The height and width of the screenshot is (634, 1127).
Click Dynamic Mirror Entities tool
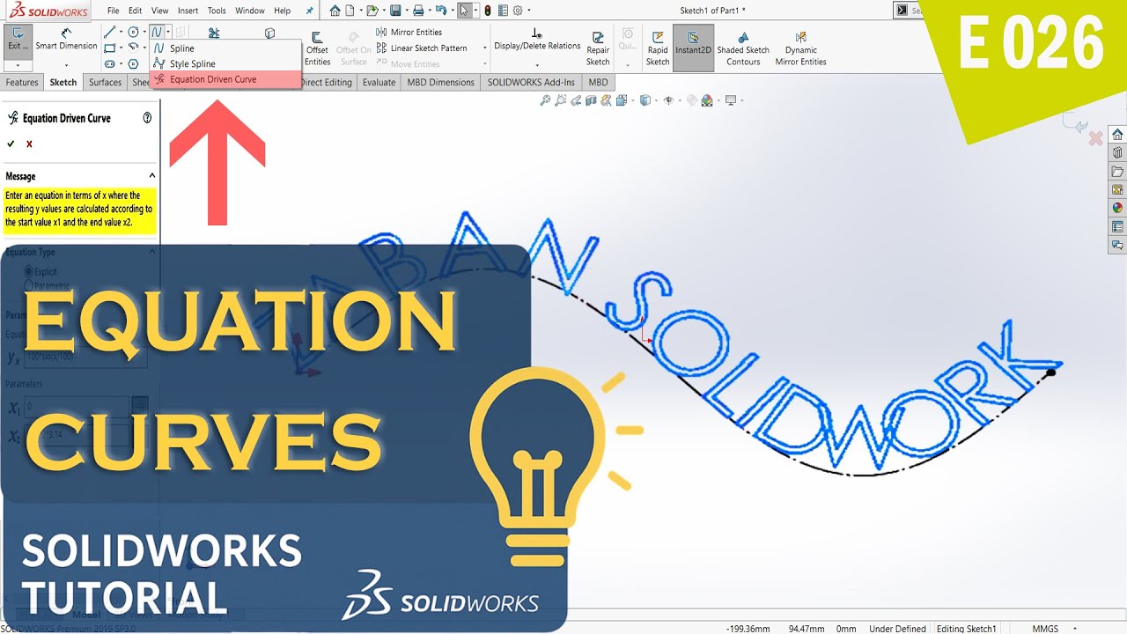[x=800, y=49]
